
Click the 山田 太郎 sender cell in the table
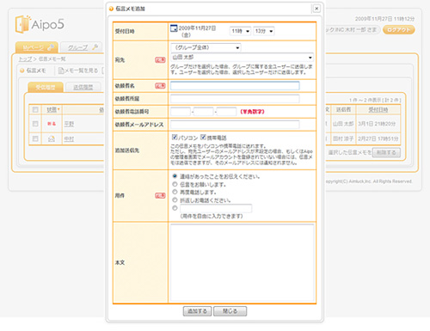pos(343,124)
